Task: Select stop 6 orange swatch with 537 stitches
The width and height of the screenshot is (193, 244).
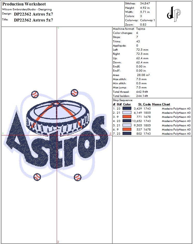Action: click(x=127, y=129)
